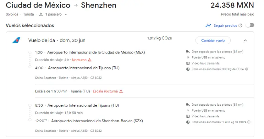264x139 pixels.
Task: Open the Seguir precios info icon
Action: pyautogui.click(x=240, y=25)
